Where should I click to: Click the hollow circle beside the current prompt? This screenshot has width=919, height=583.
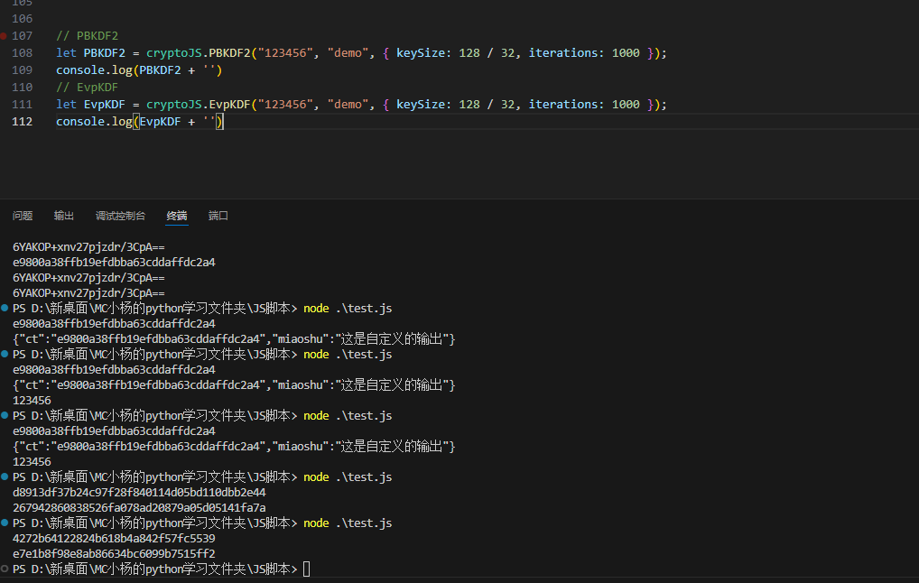pos(5,569)
